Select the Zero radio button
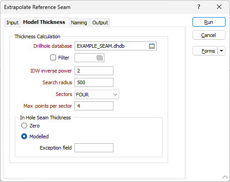This screenshot has width=230, height=182. pyautogui.click(x=24, y=126)
